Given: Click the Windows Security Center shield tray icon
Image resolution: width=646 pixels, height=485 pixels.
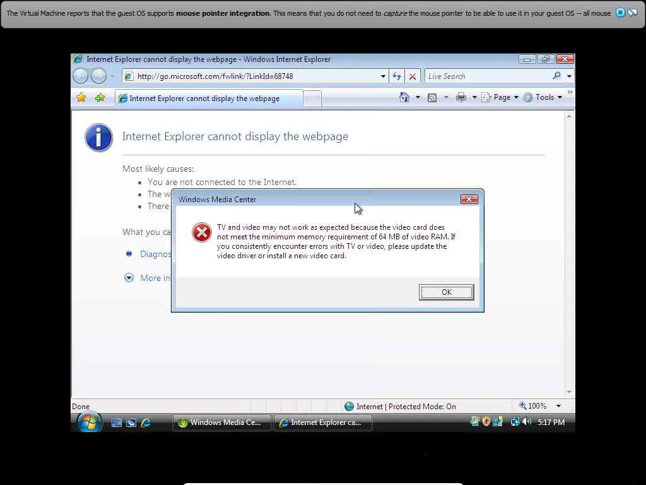Looking at the screenshot, I should (x=486, y=421).
